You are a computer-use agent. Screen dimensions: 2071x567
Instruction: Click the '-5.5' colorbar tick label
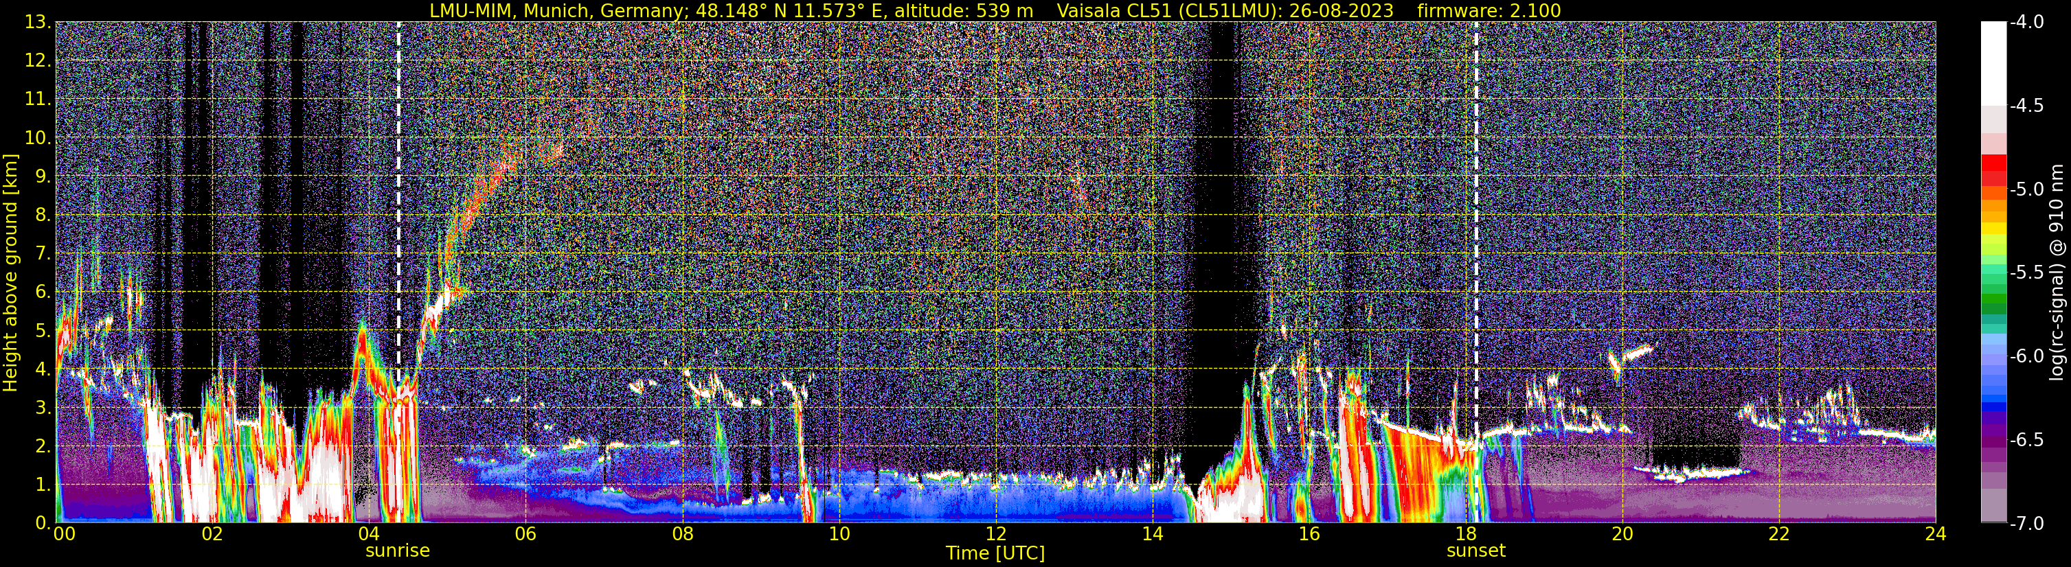pyautogui.click(x=2026, y=273)
